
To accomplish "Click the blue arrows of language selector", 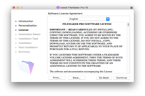I will pyautogui.click(x=108, y=19).
